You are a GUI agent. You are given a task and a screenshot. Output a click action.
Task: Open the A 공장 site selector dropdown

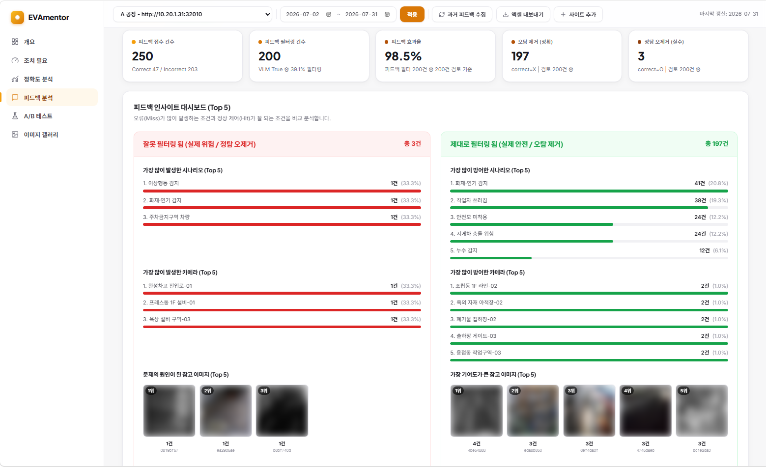pyautogui.click(x=193, y=14)
